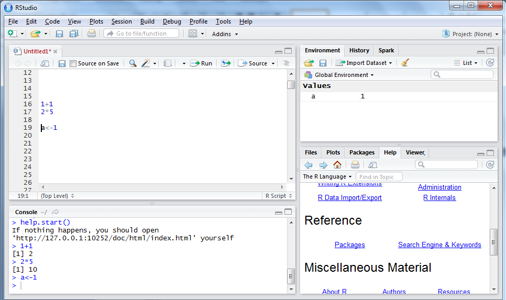Open the Administration help link
The height and width of the screenshot is (300, 506).
439,187
